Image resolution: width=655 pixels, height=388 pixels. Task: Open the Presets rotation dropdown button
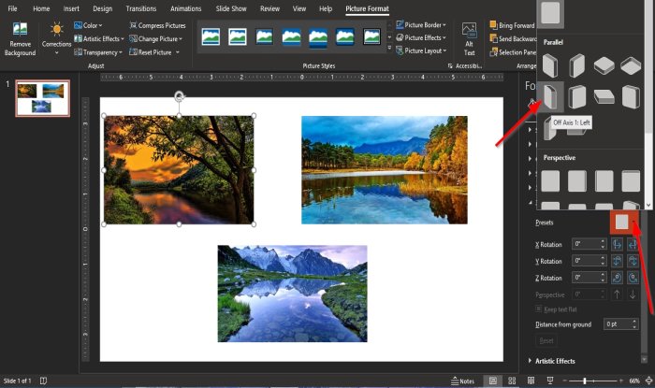coord(624,223)
